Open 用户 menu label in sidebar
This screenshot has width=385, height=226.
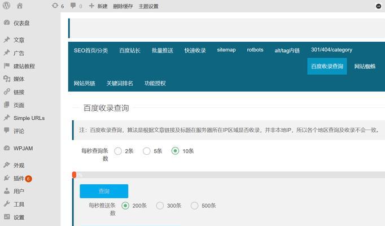click(19, 191)
